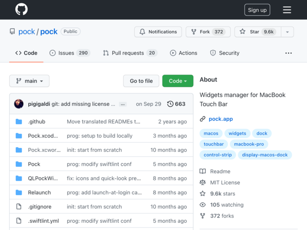
Task: Switch to the Issues tab
Action: click(70, 53)
